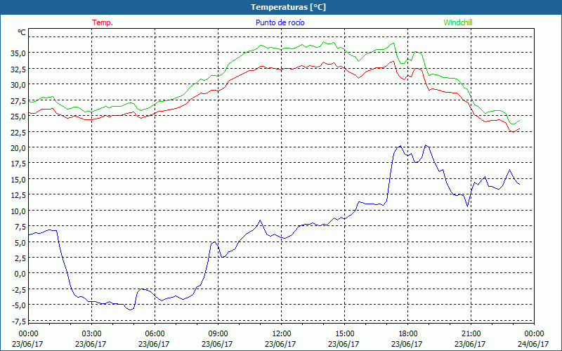Click the °C unit label on the y-axis
The width and height of the screenshot is (562, 351).
click(x=22, y=33)
